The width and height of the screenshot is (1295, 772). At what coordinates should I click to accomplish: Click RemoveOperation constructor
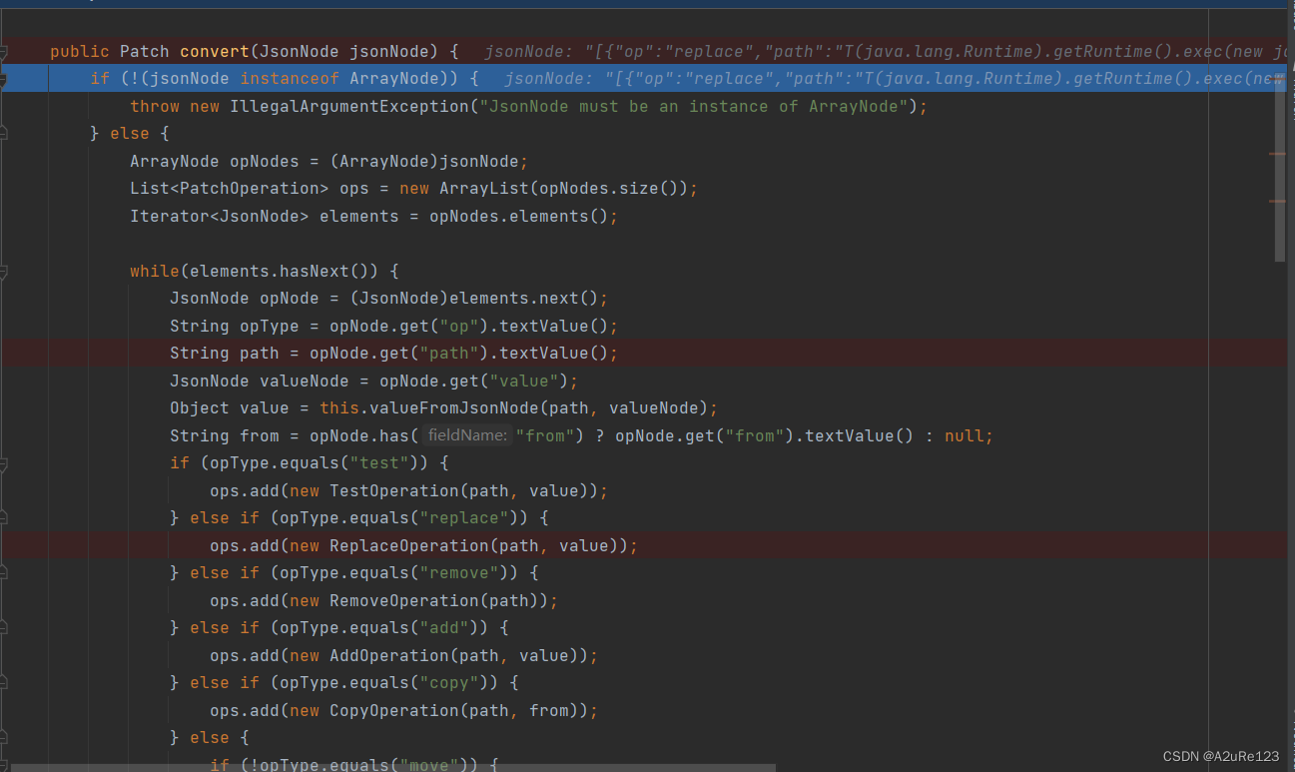tap(404, 600)
